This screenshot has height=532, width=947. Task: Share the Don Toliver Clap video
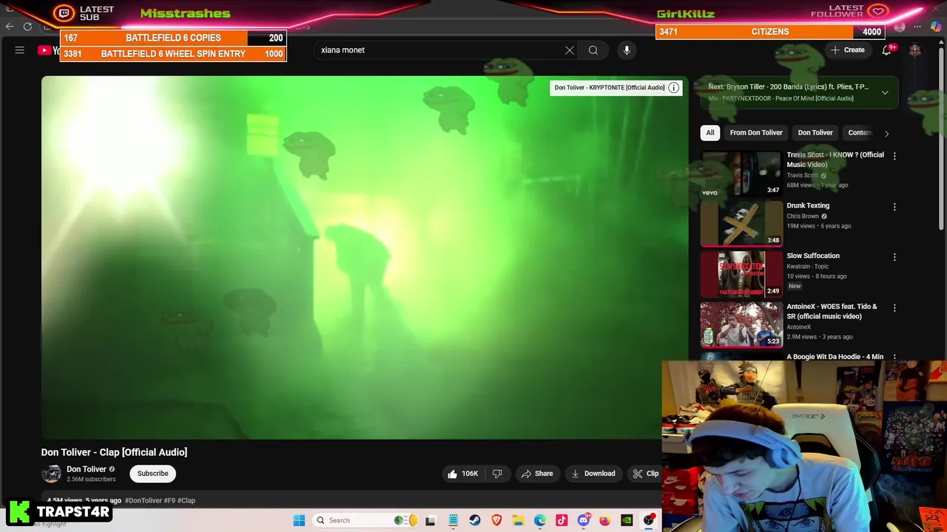pyautogui.click(x=537, y=474)
